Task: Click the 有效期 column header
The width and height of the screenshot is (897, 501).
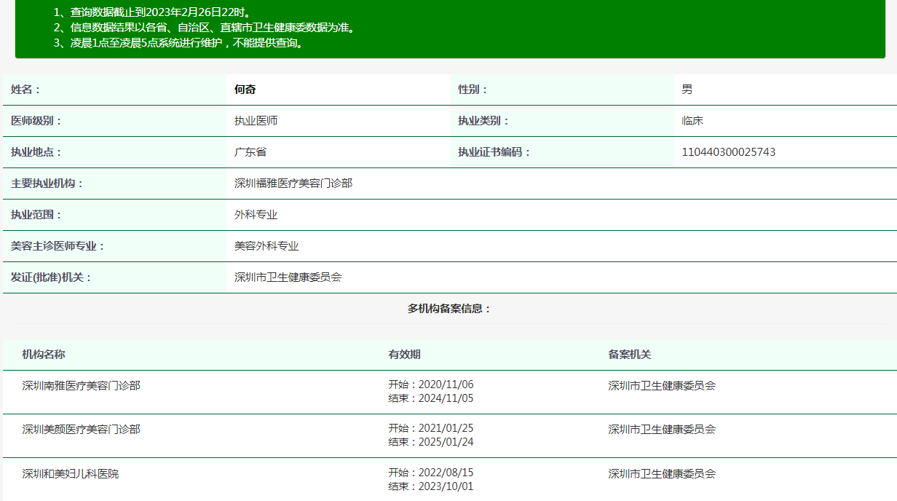Action: coord(404,355)
